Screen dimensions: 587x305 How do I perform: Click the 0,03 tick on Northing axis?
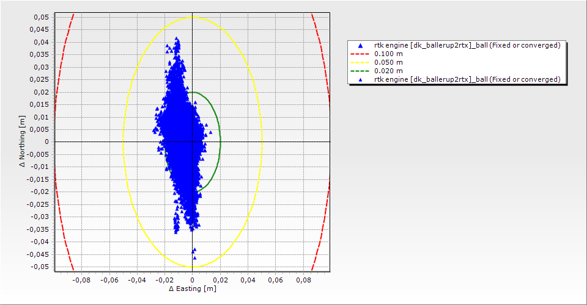(x=41, y=67)
